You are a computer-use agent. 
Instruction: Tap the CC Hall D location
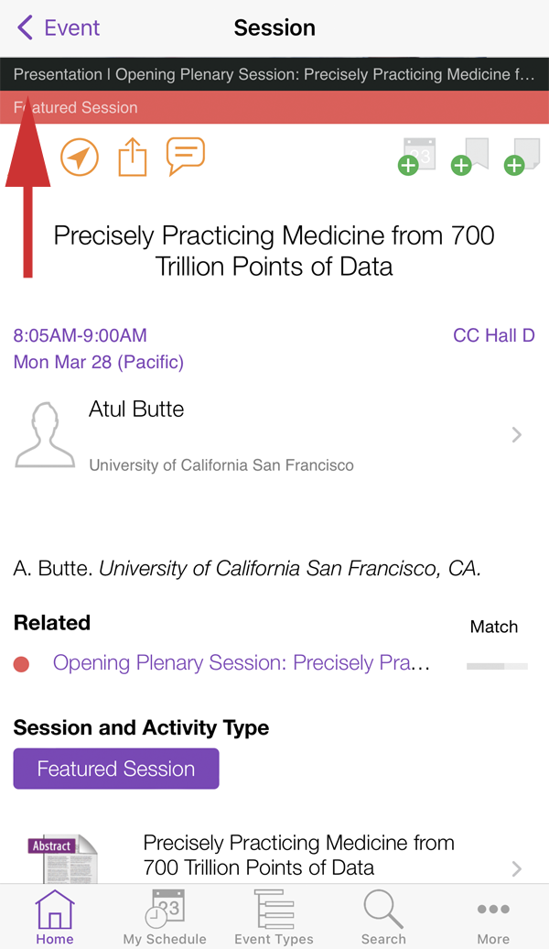493,335
